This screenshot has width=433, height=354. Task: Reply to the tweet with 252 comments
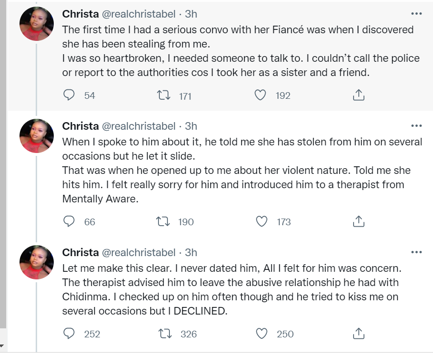(x=69, y=334)
